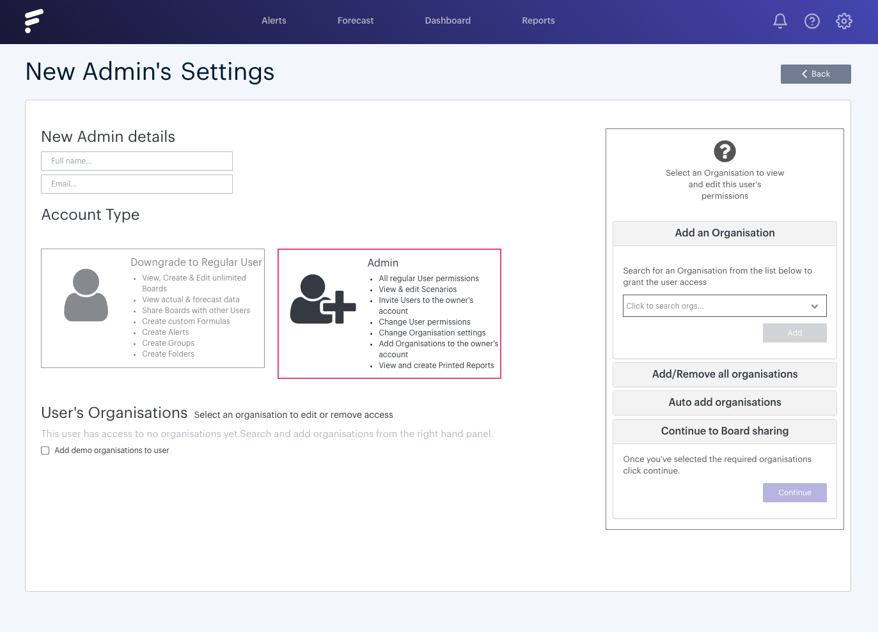Click 'View and create Printed Reports' text
The height and width of the screenshot is (632, 878).
point(436,366)
